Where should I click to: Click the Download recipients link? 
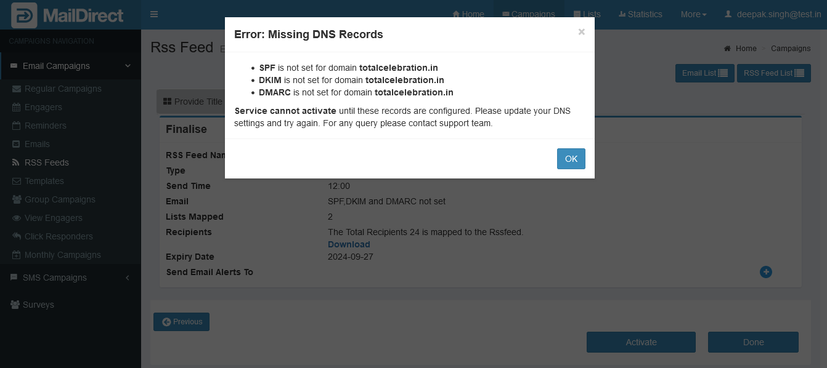click(349, 244)
